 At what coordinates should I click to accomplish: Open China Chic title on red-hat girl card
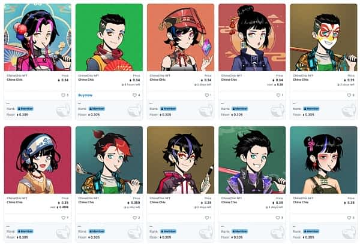coord(157,80)
